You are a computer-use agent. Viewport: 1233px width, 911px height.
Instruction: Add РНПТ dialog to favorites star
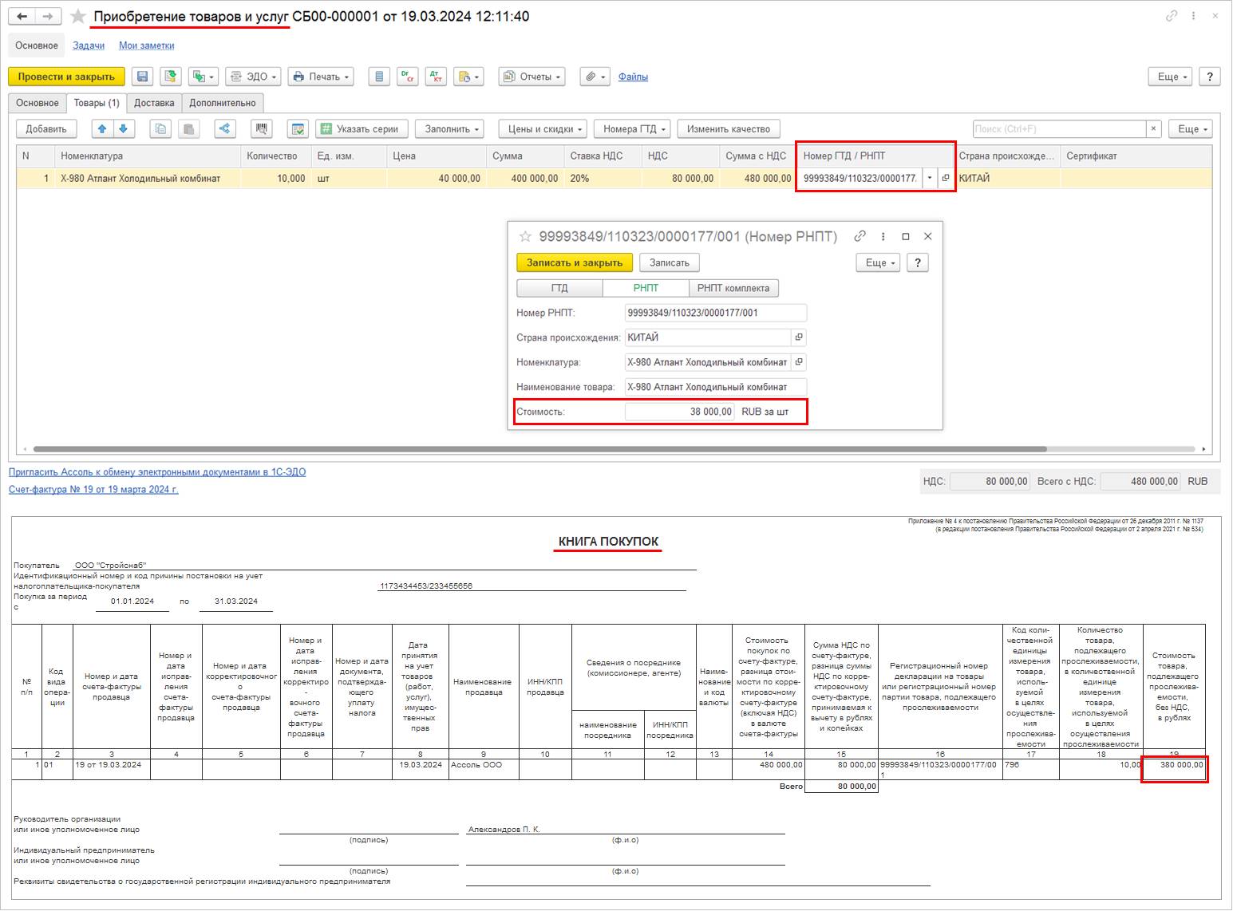pos(525,236)
